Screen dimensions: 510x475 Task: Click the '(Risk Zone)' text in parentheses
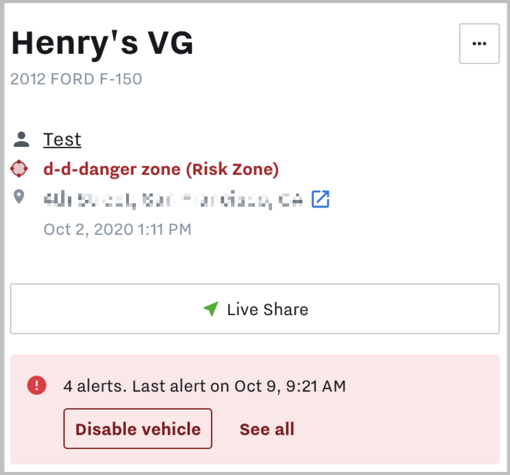232,170
